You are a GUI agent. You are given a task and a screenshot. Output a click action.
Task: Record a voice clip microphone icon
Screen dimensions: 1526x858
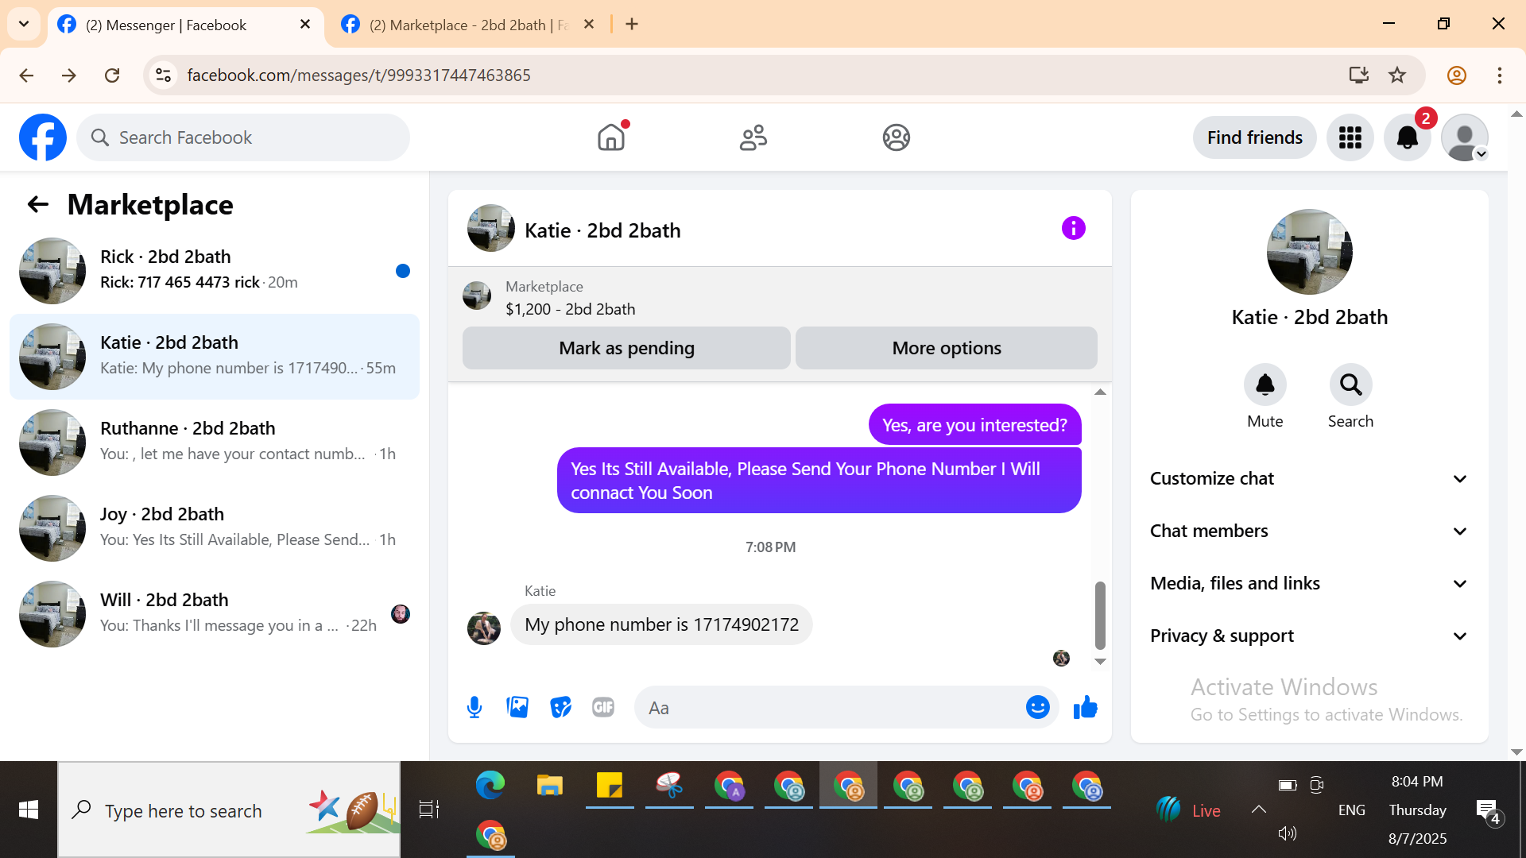click(x=474, y=707)
